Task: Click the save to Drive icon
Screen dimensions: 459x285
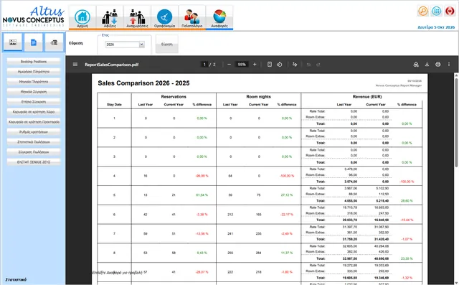Action: pyautogui.click(x=416, y=65)
